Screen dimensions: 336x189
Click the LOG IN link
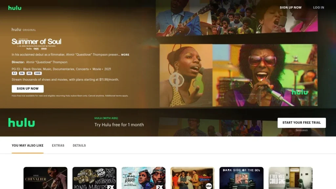[318, 8]
